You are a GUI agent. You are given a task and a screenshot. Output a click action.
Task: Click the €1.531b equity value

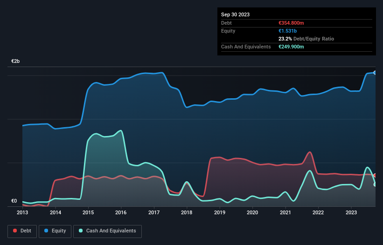click(x=287, y=31)
